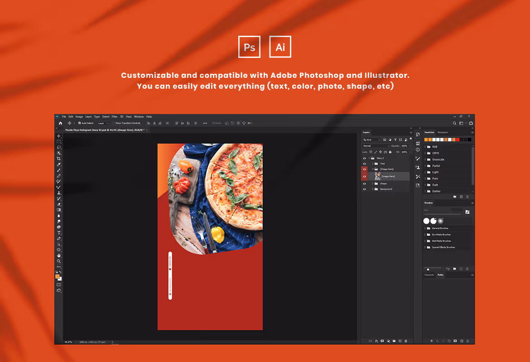The width and height of the screenshot is (530, 362).
Task: Click the [Image Here] layer thumbnail
Action: pos(377,176)
